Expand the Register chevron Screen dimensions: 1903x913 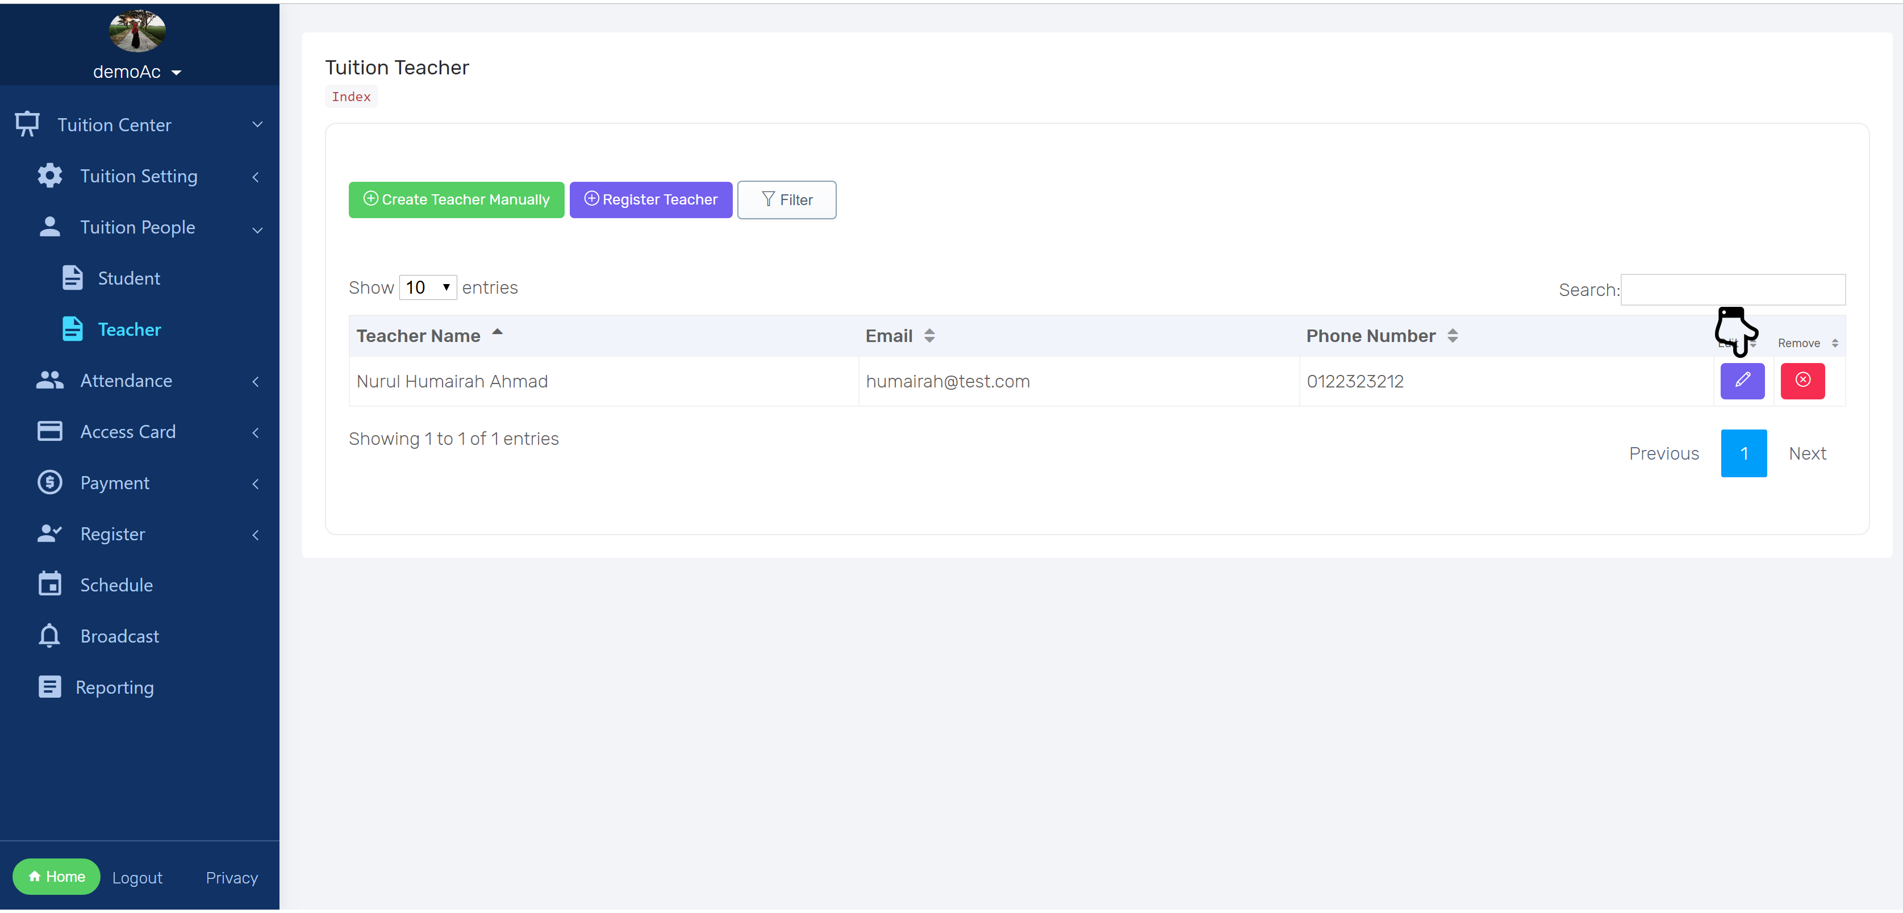[x=256, y=535]
